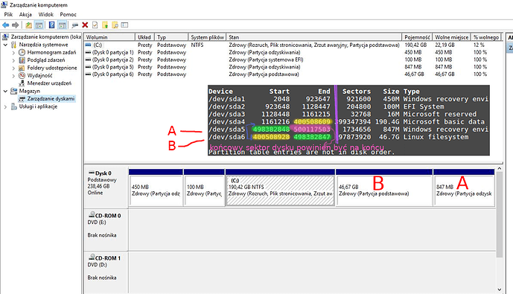The image size is (513, 294).
Task: Select the (C:) volume row
Action: [x=293, y=45]
